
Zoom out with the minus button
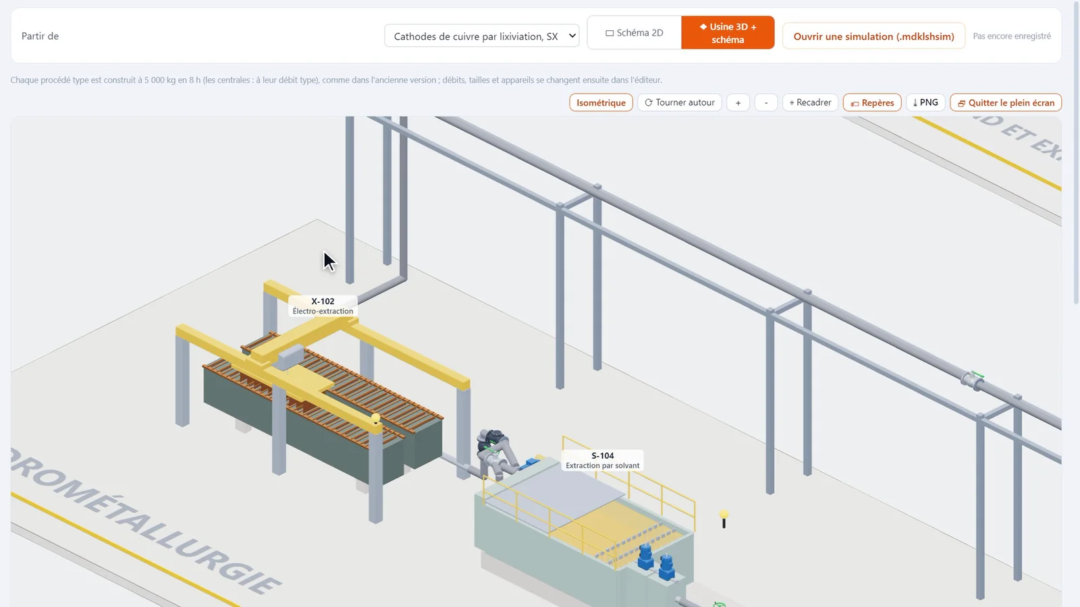click(x=765, y=103)
